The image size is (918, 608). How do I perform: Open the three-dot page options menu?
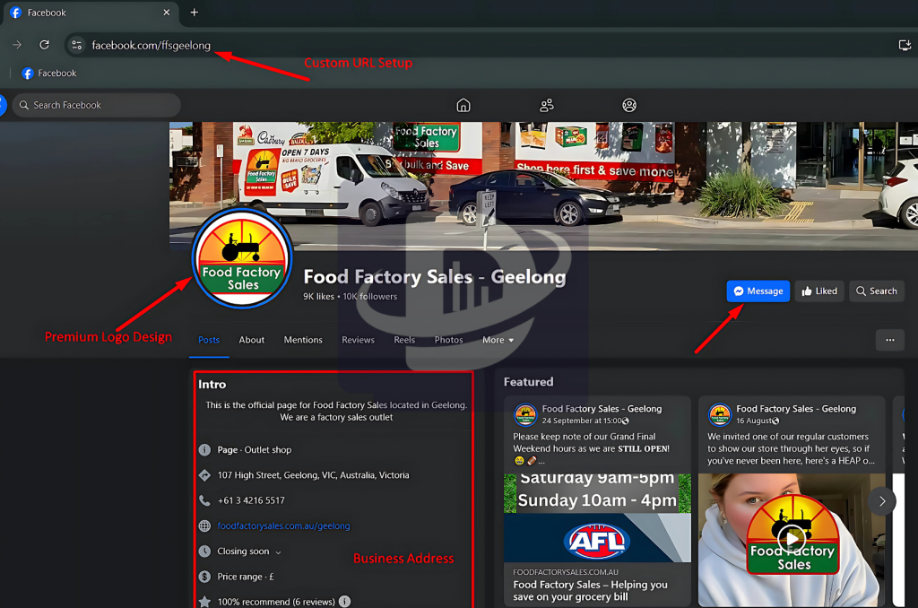(890, 340)
